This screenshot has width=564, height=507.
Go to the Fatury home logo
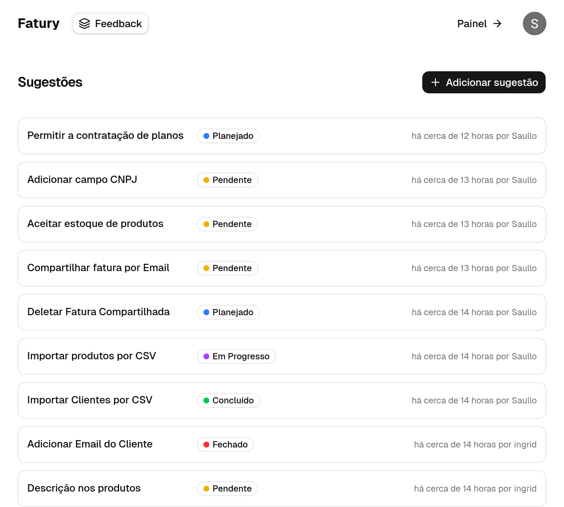pos(39,24)
